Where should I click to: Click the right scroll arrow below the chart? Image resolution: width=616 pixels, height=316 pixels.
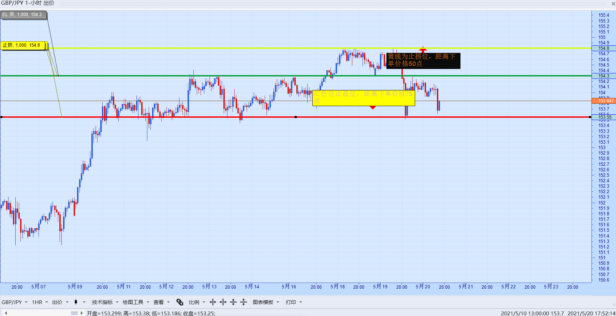[82, 312]
